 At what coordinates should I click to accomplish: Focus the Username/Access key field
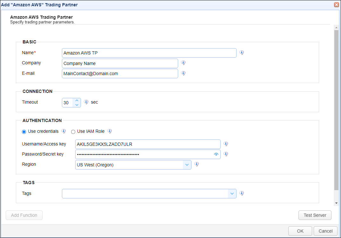click(148, 144)
